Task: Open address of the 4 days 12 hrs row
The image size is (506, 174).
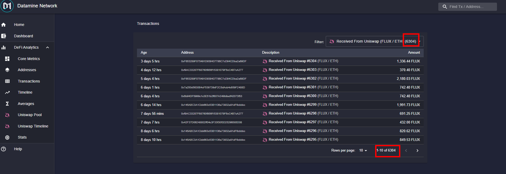Action: point(212,70)
